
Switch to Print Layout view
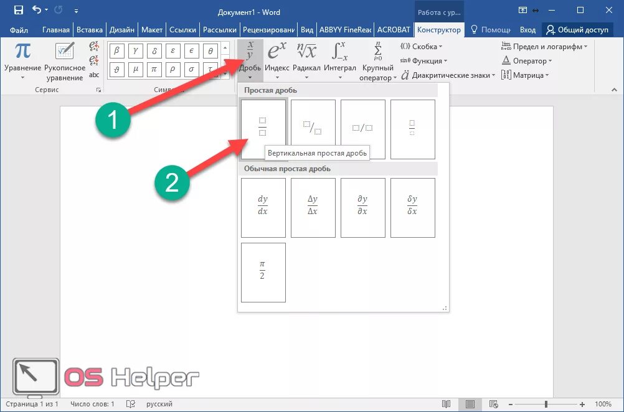[470, 404]
